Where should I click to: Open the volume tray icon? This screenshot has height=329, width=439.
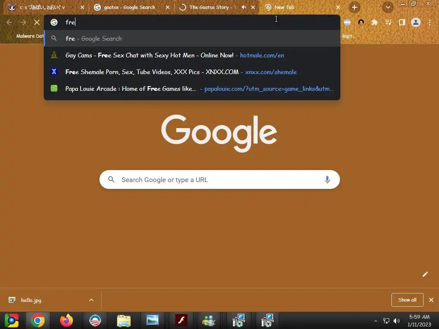click(x=397, y=320)
